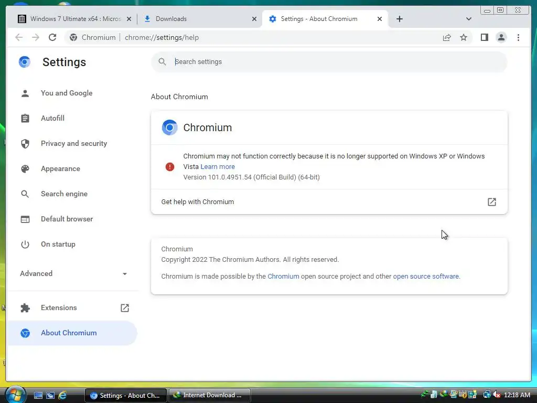This screenshot has height=403, width=537.
Task: Launch Internet Explorer from quick launch
Action: (x=62, y=395)
